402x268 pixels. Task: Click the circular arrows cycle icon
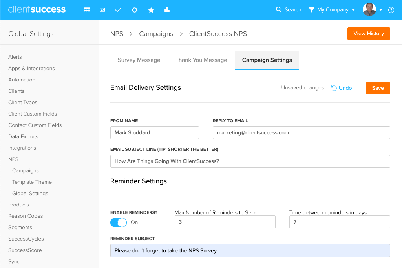pyautogui.click(x=135, y=10)
